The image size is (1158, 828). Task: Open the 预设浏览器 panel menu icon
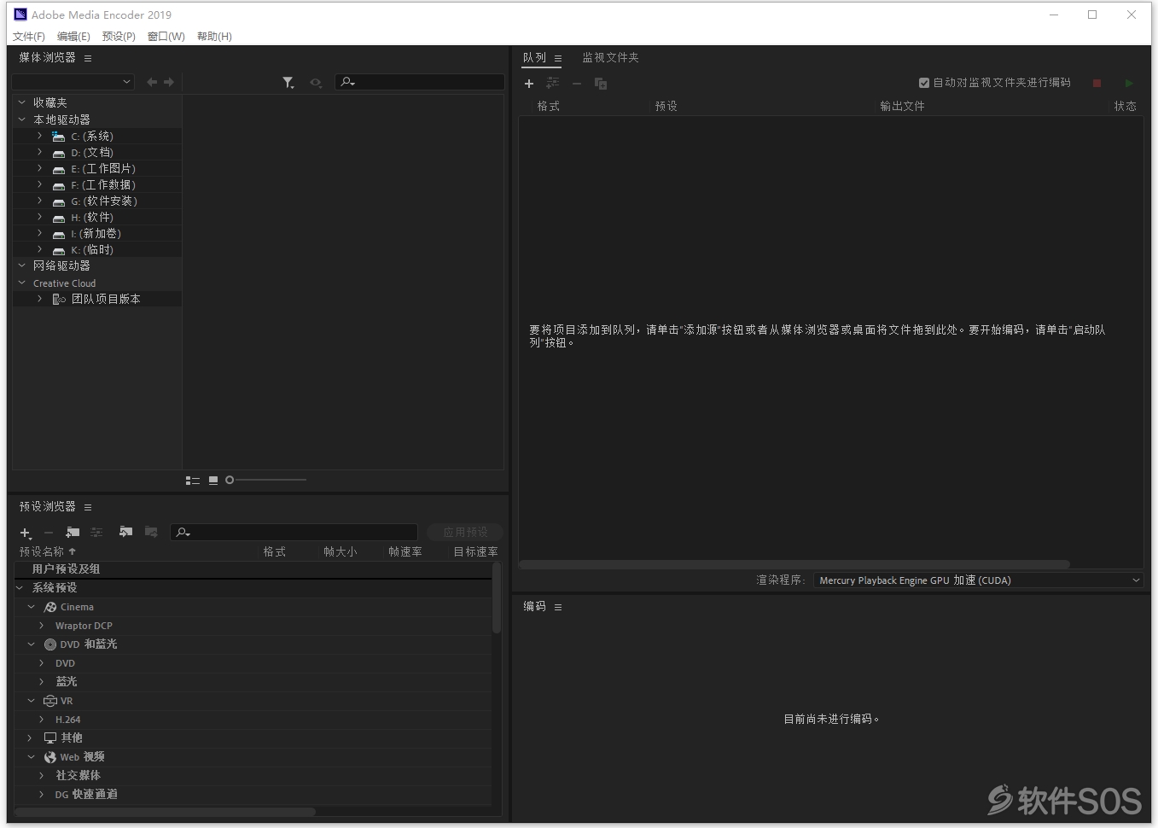(87, 507)
